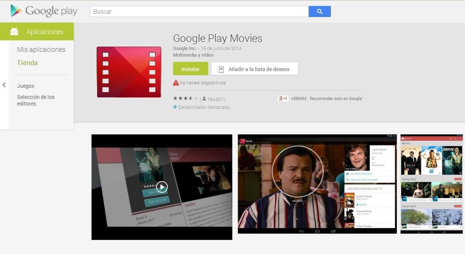Click Añadir a la lista de deseos
Viewport: 465px width, 254px height.
click(x=255, y=69)
